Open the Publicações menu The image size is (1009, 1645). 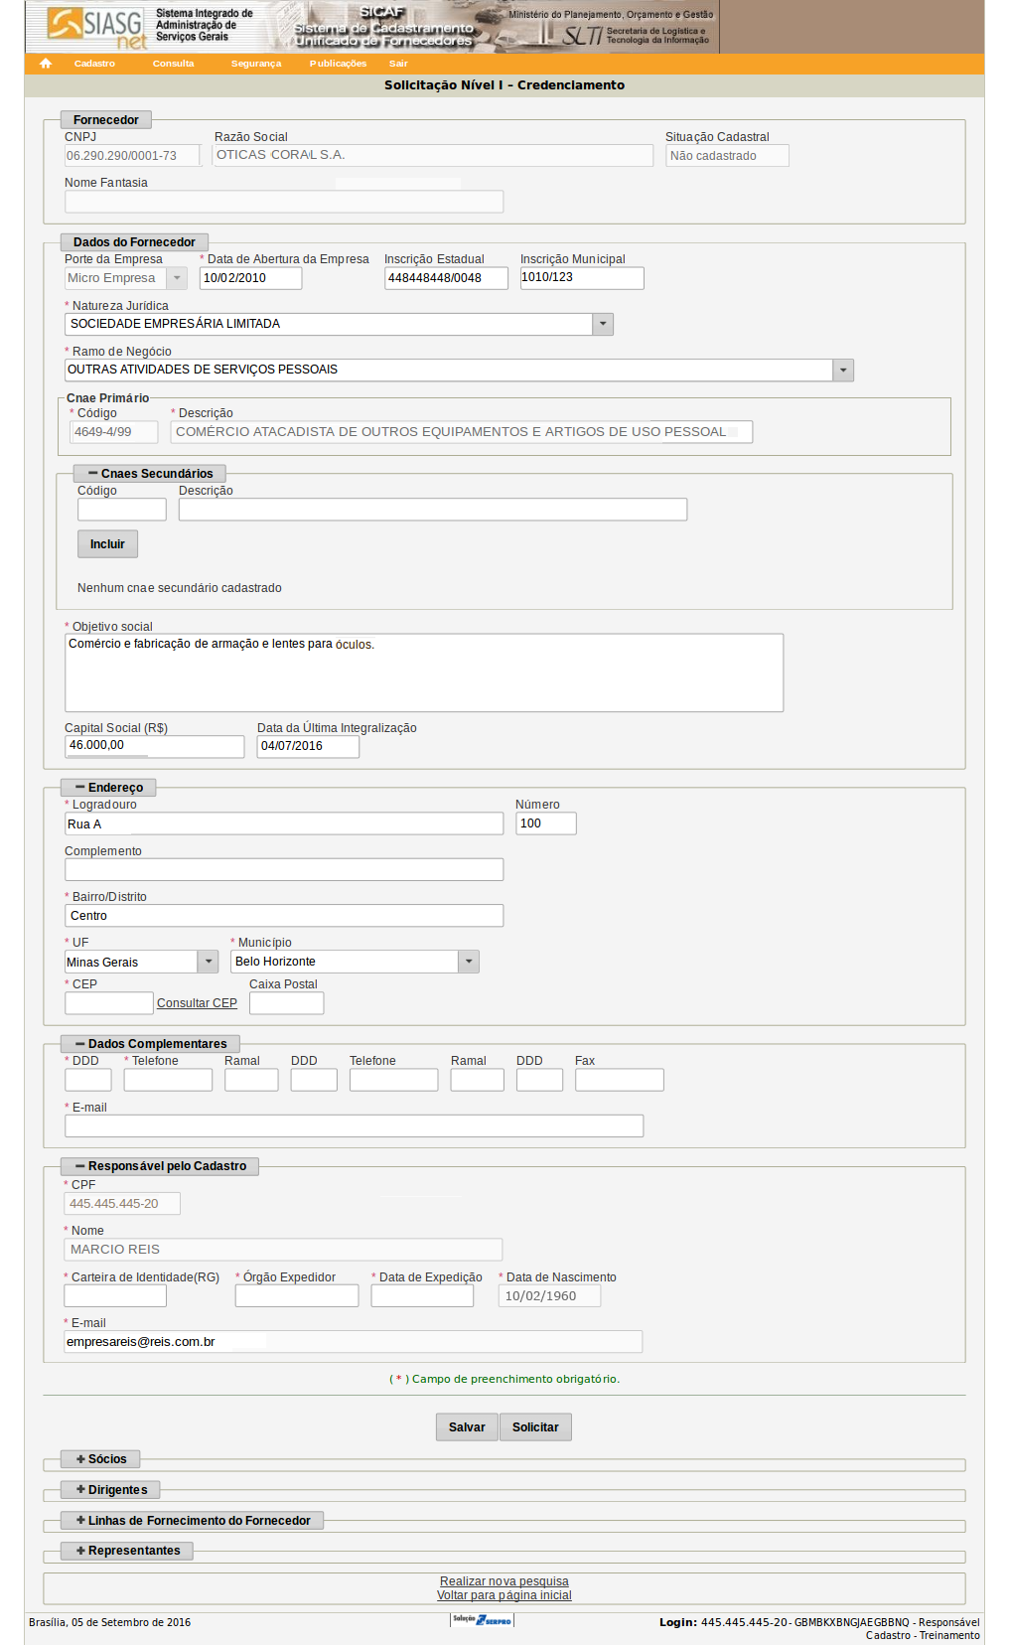coord(338,64)
